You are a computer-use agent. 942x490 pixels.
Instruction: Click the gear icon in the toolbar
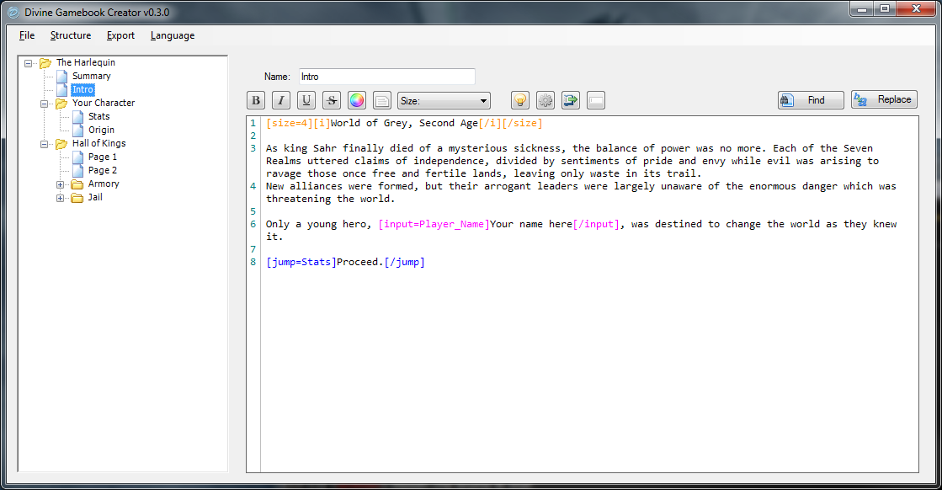(x=546, y=100)
